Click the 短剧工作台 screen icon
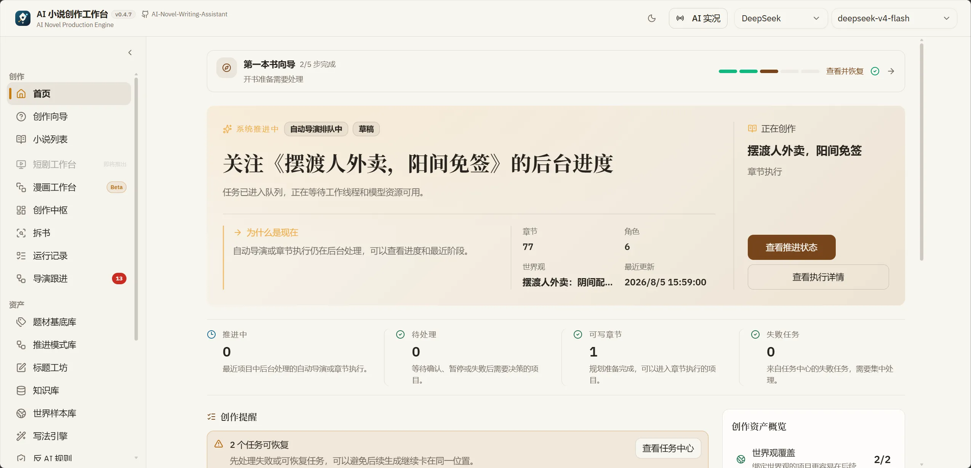Viewport: 971px width, 468px height. click(21, 164)
